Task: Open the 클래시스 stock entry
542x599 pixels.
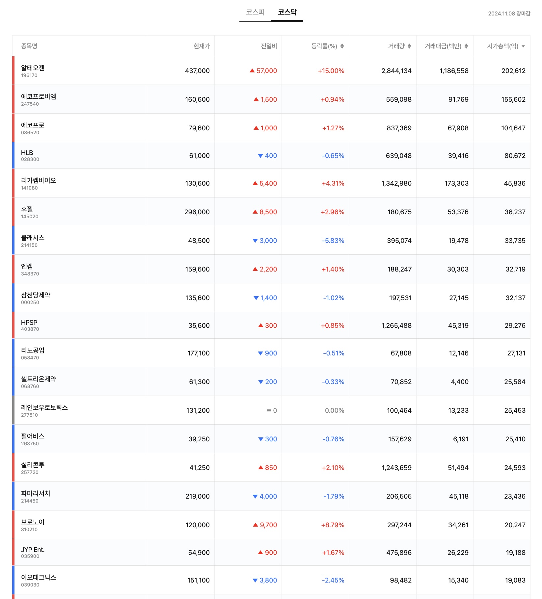Action: (x=33, y=238)
